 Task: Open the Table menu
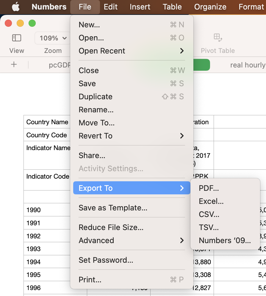coord(172,7)
